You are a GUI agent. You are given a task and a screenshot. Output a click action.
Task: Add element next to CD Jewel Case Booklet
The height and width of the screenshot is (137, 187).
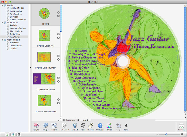[58, 78]
